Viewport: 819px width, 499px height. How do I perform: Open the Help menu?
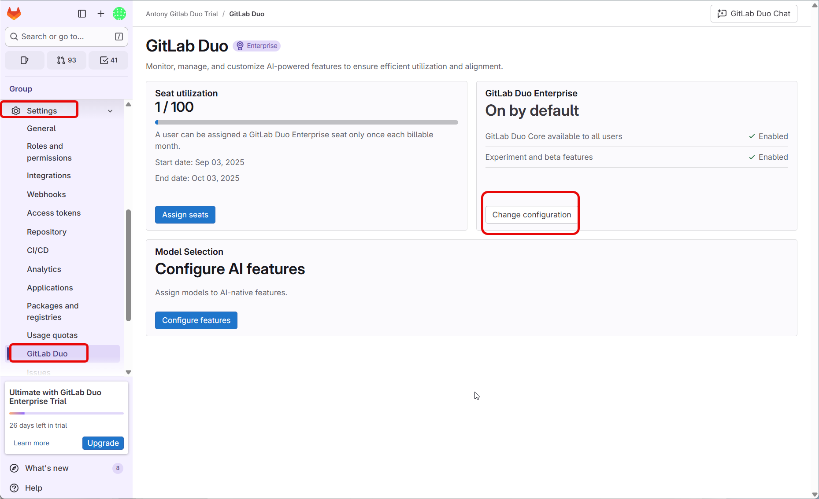pyautogui.click(x=33, y=488)
